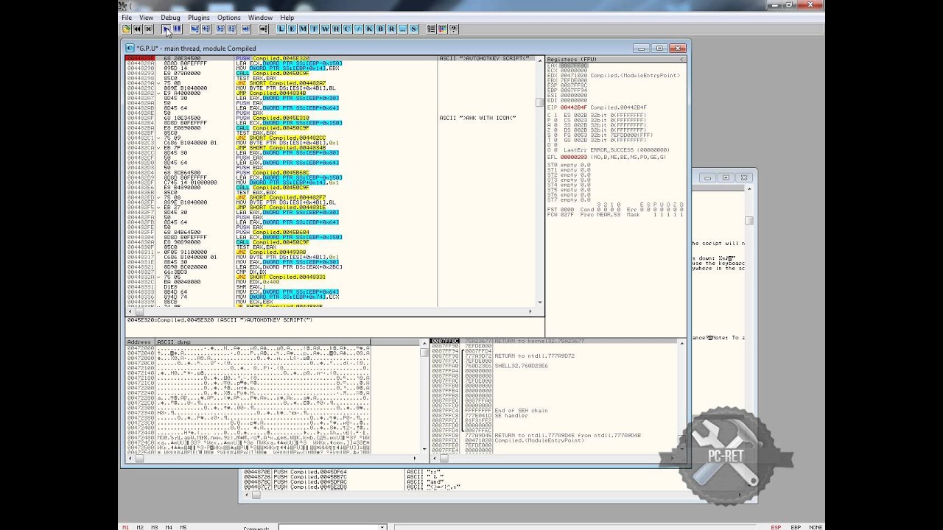Click the Trace over toolbar icon
The width and height of the screenshot is (943, 530).
231,29
